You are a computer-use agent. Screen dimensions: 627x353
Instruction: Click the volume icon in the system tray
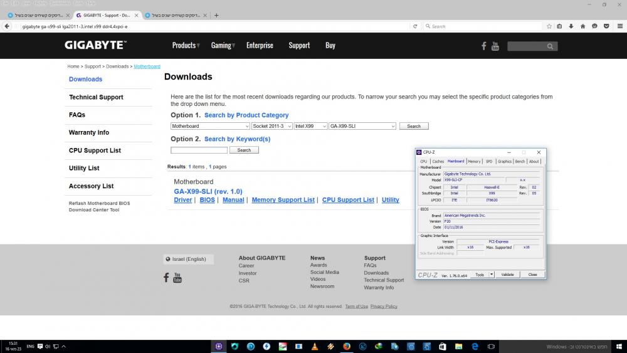48,347
